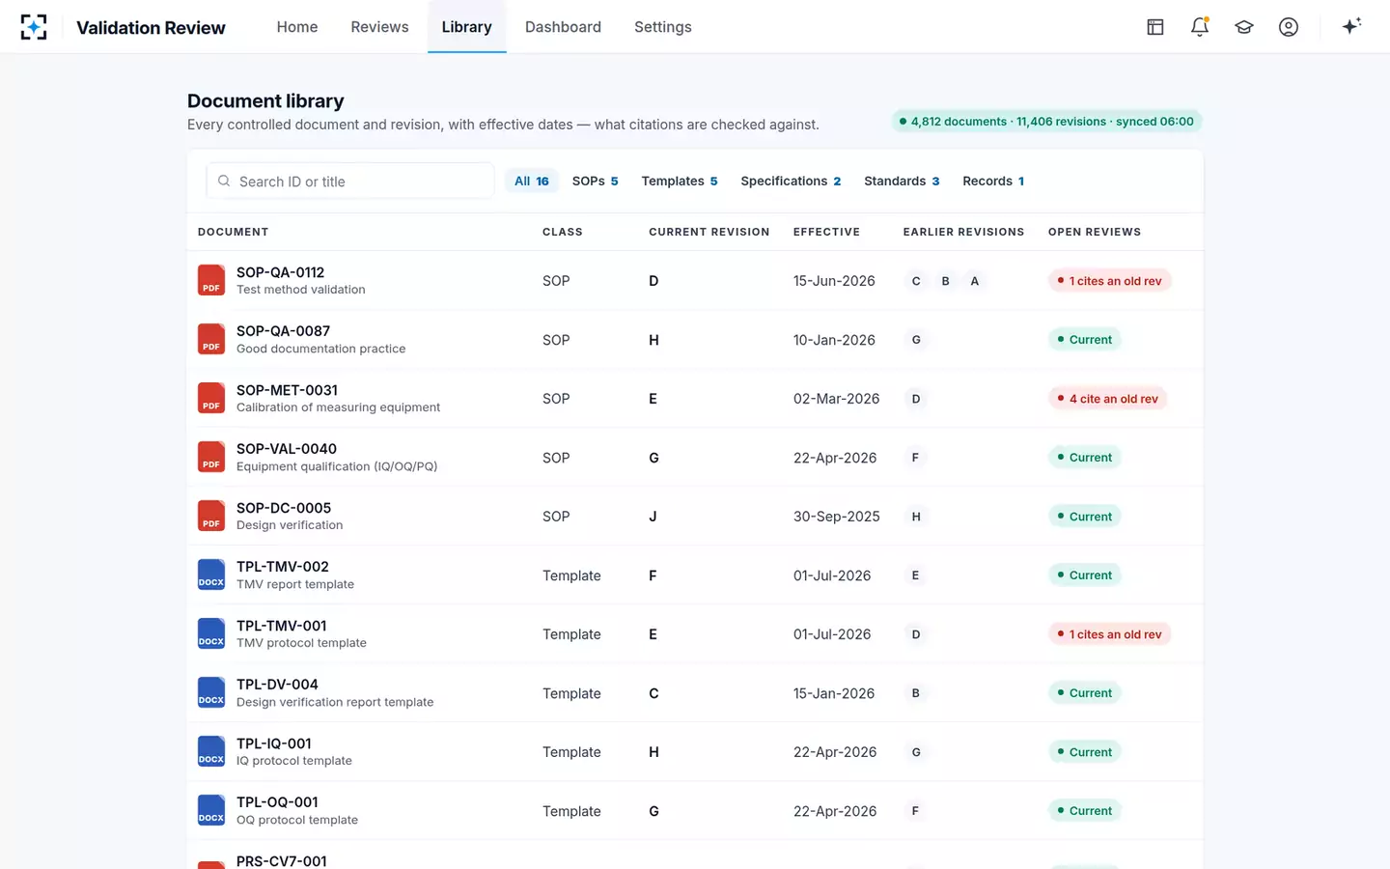This screenshot has width=1390, height=869.
Task: Open document TPL-IQ-001
Action: point(274,743)
